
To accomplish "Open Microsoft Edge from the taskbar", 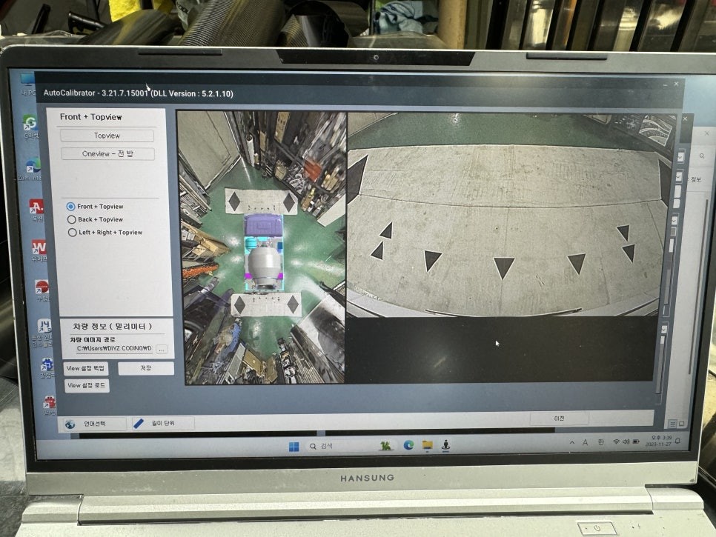I will [x=408, y=446].
